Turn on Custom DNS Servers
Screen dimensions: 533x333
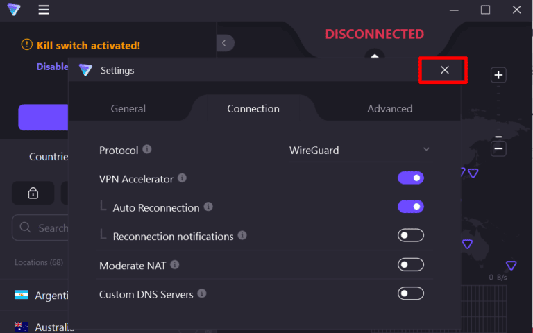tap(410, 293)
